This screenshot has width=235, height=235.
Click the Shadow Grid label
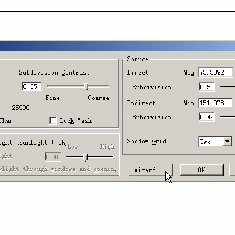pyautogui.click(x=147, y=141)
